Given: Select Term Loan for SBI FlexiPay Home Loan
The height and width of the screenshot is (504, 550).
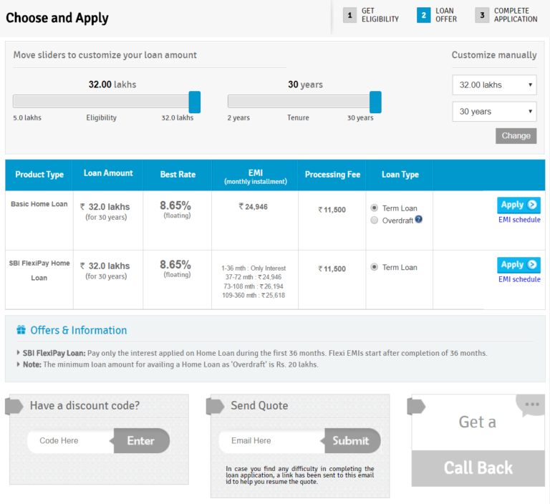Looking at the screenshot, I should point(375,267).
